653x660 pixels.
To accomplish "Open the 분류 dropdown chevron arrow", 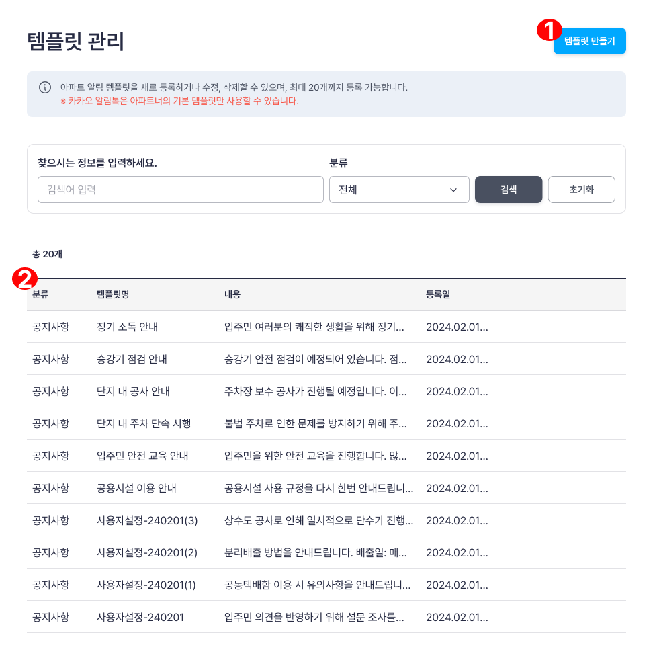I will pyautogui.click(x=453, y=190).
